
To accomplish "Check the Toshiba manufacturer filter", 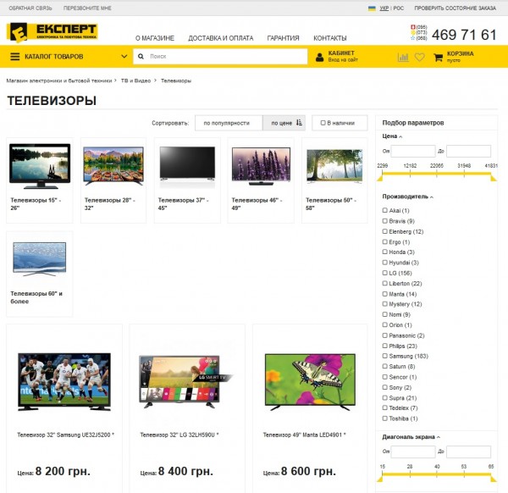I will coord(385,418).
